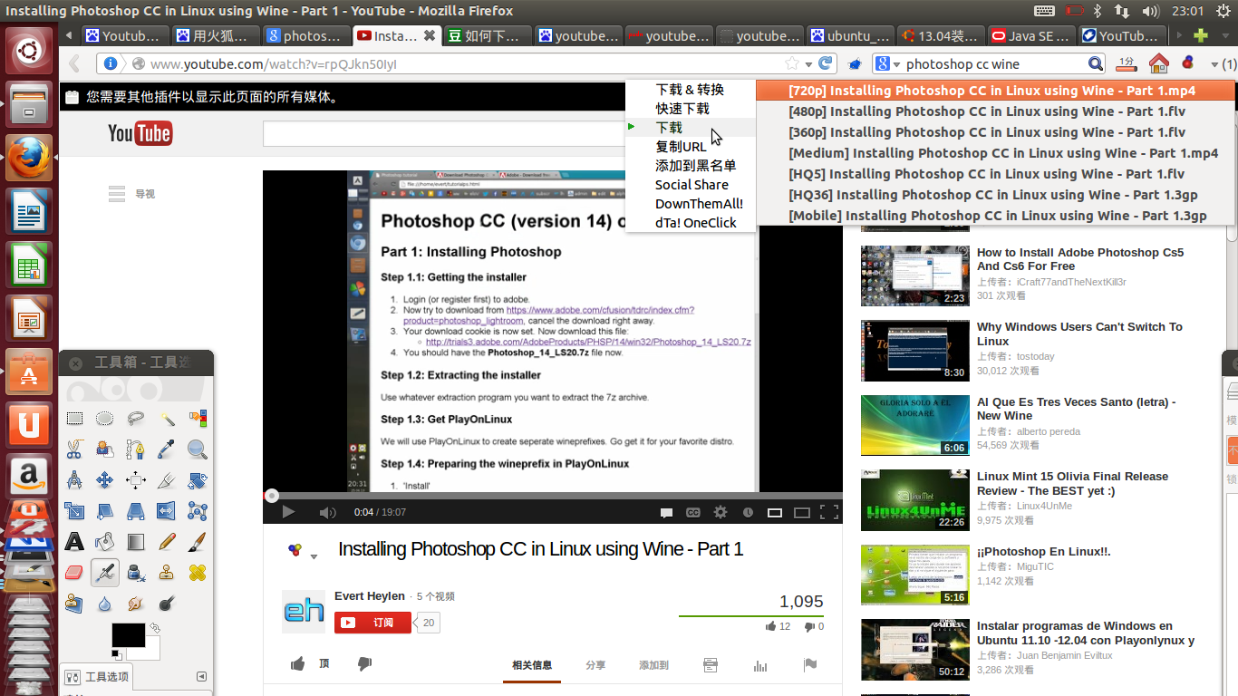Open the Firefox home page icon

pyautogui.click(x=1158, y=63)
